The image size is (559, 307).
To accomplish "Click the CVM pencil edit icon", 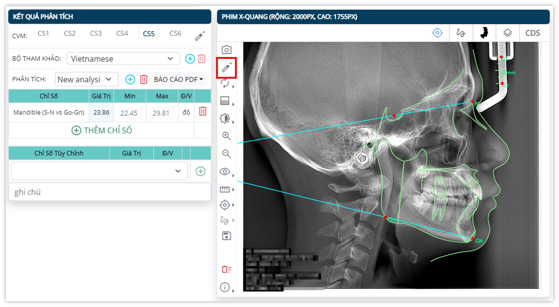I will click(x=200, y=36).
